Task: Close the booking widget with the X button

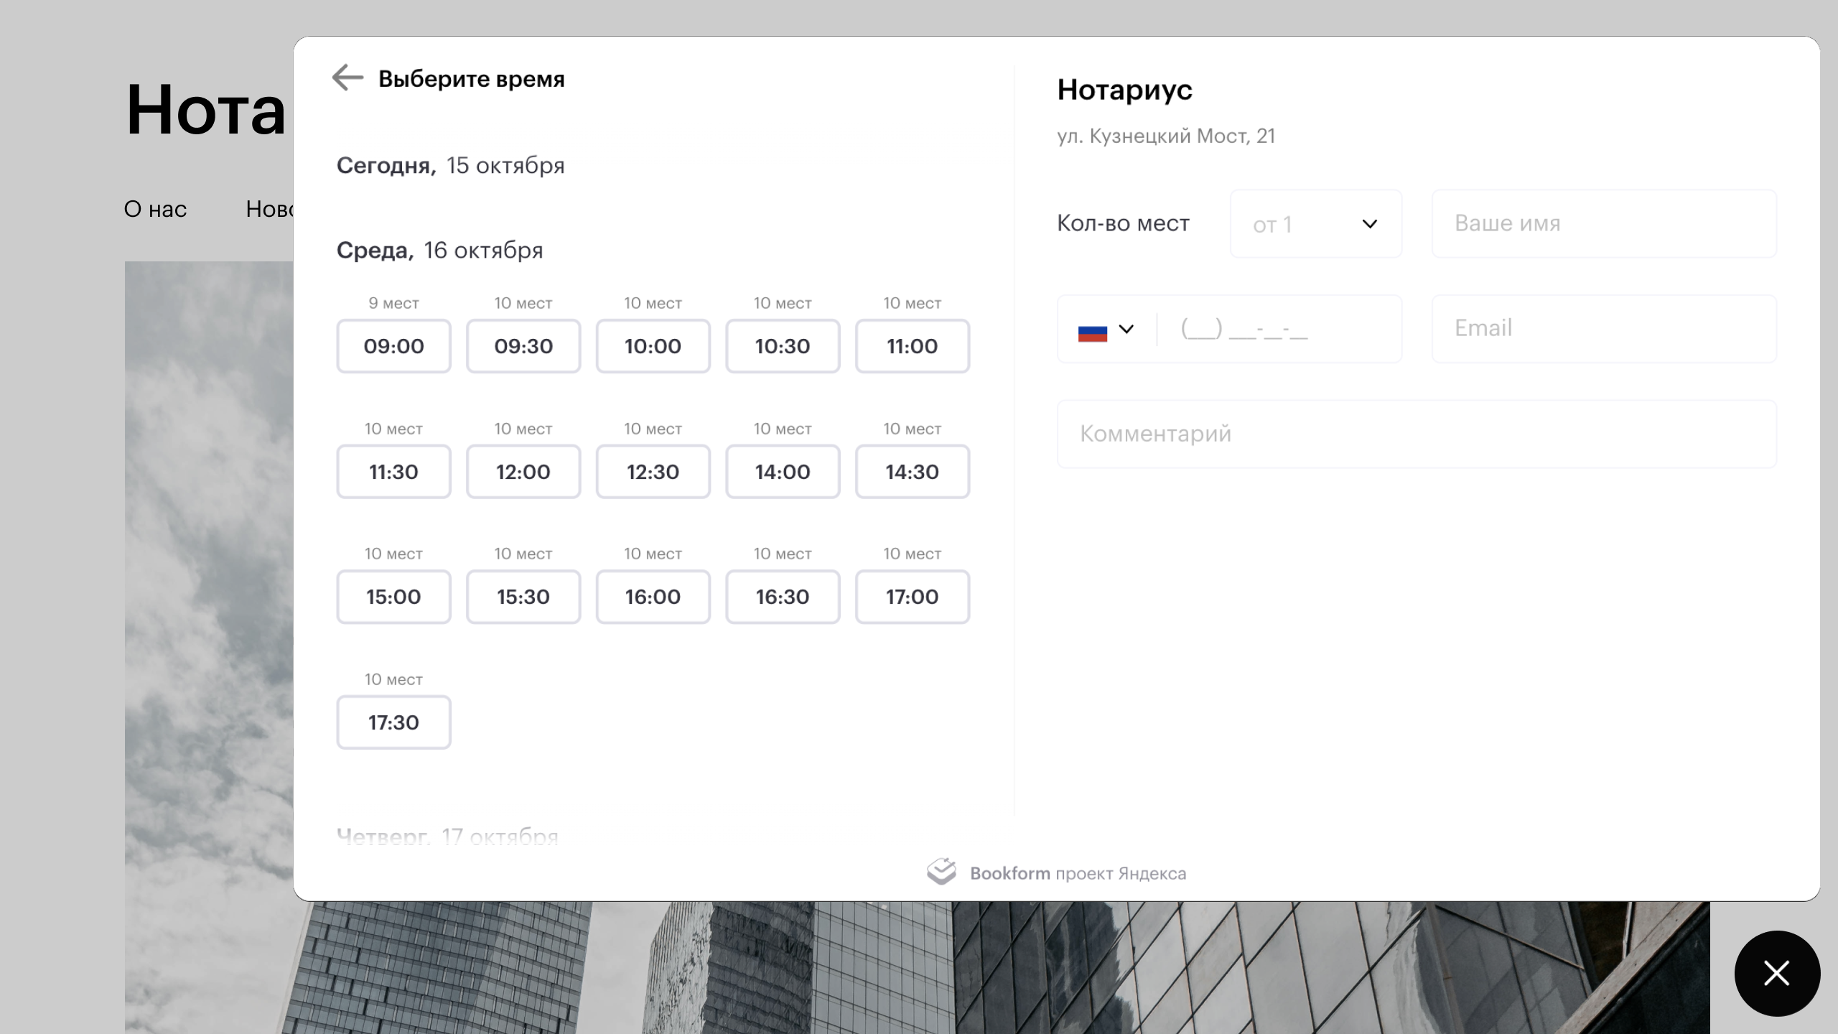Action: (1777, 973)
